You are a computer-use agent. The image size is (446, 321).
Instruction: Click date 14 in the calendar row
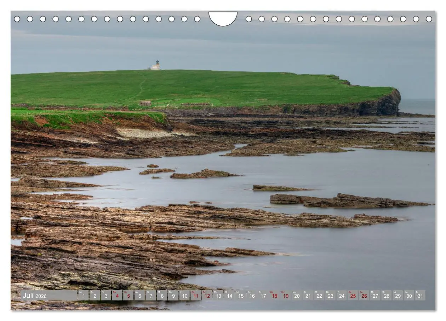229,296
